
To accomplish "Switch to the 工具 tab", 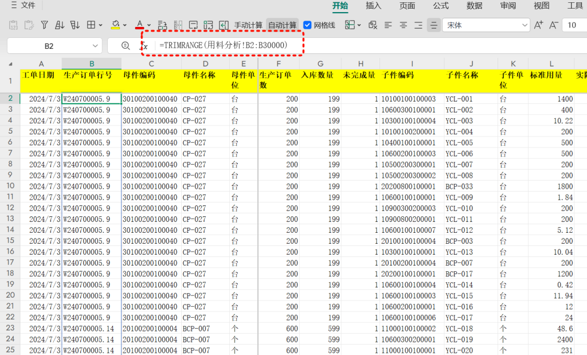I will (x=575, y=6).
